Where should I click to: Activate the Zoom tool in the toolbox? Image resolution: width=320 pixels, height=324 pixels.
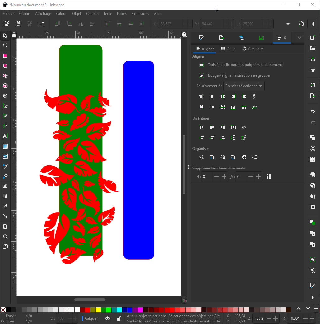click(5, 236)
